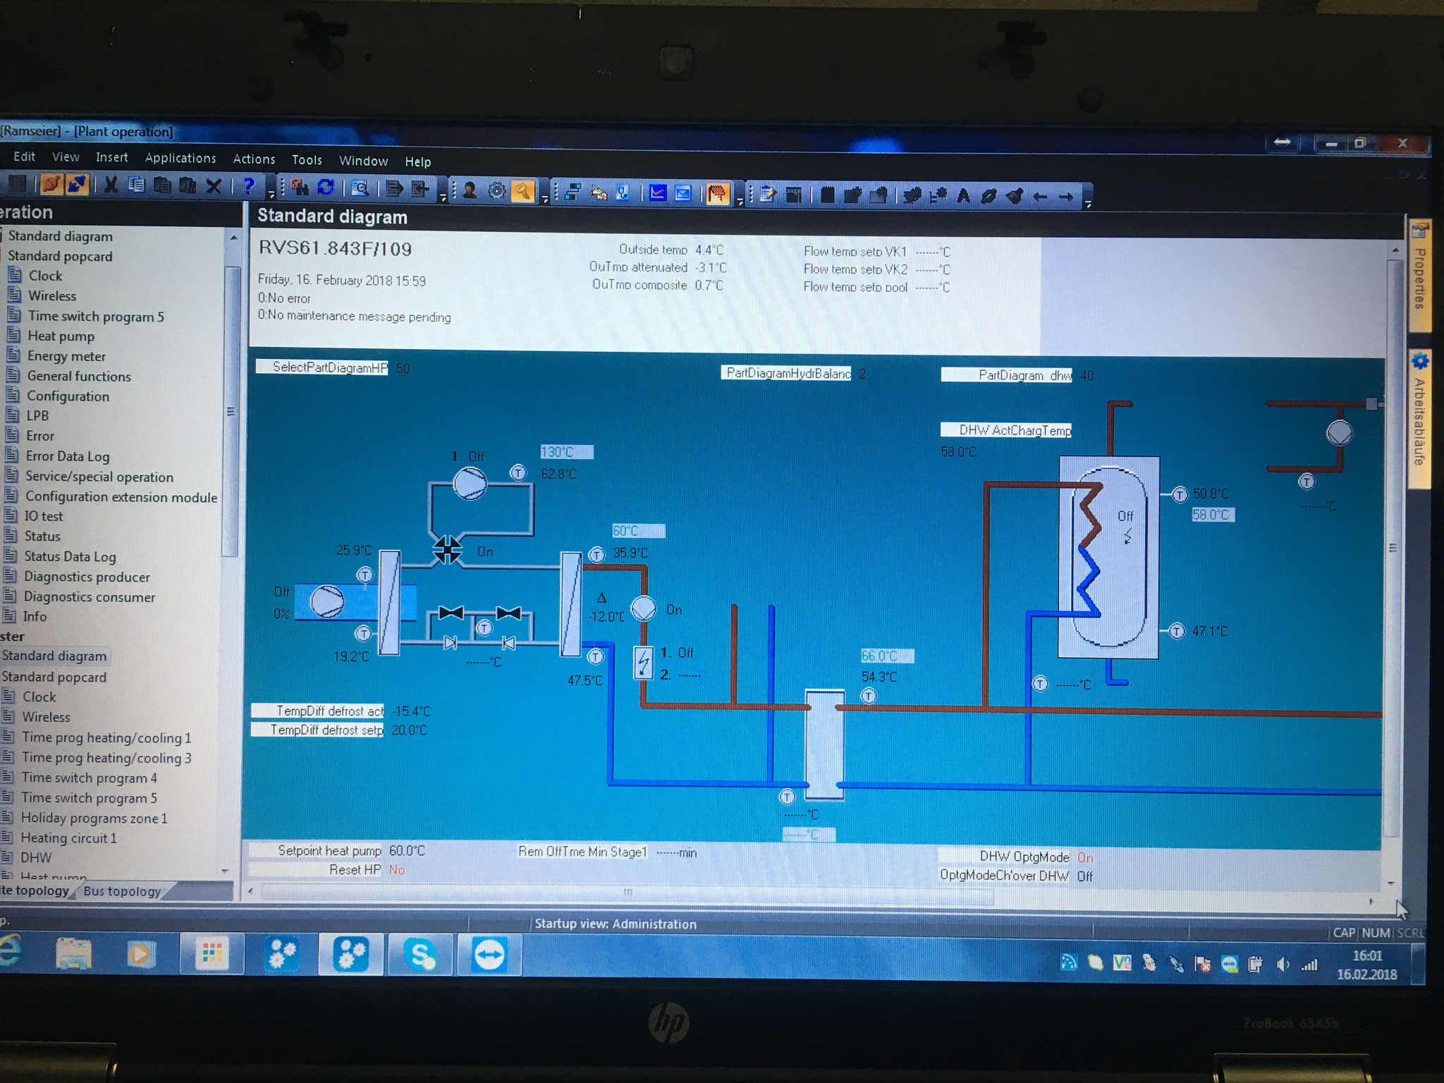Viewport: 1444px width, 1083px height.
Task: Open Skype from the taskbar
Action: point(420,955)
